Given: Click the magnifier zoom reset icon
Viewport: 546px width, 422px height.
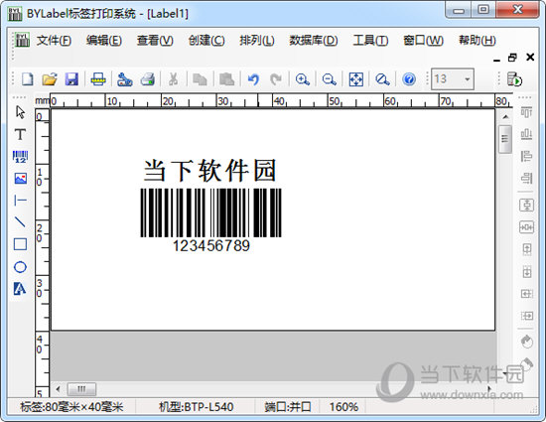Looking at the screenshot, I should pyautogui.click(x=382, y=79).
